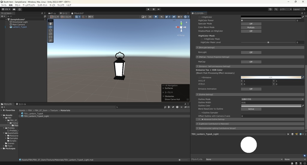307x165 pixels.
Task: Toggle the MatCap Off button
Action: click(251, 62)
